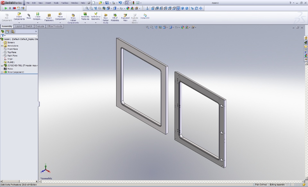The image size is (308, 187).
Task: Click viewport heads-up Zoom to Fit icon
Action: (147, 27)
